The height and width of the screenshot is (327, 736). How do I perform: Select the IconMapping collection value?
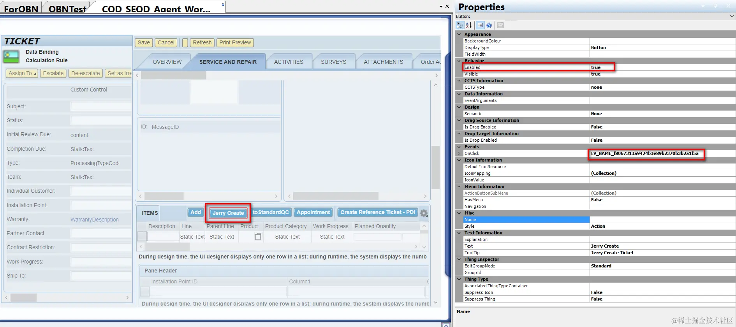tap(604, 173)
